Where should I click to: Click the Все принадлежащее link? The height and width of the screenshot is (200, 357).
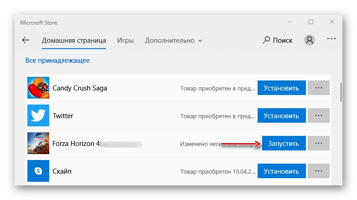click(x=57, y=60)
